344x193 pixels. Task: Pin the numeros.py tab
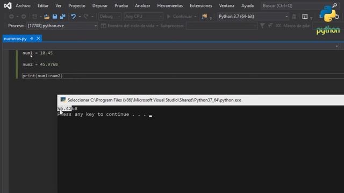coord(32,39)
